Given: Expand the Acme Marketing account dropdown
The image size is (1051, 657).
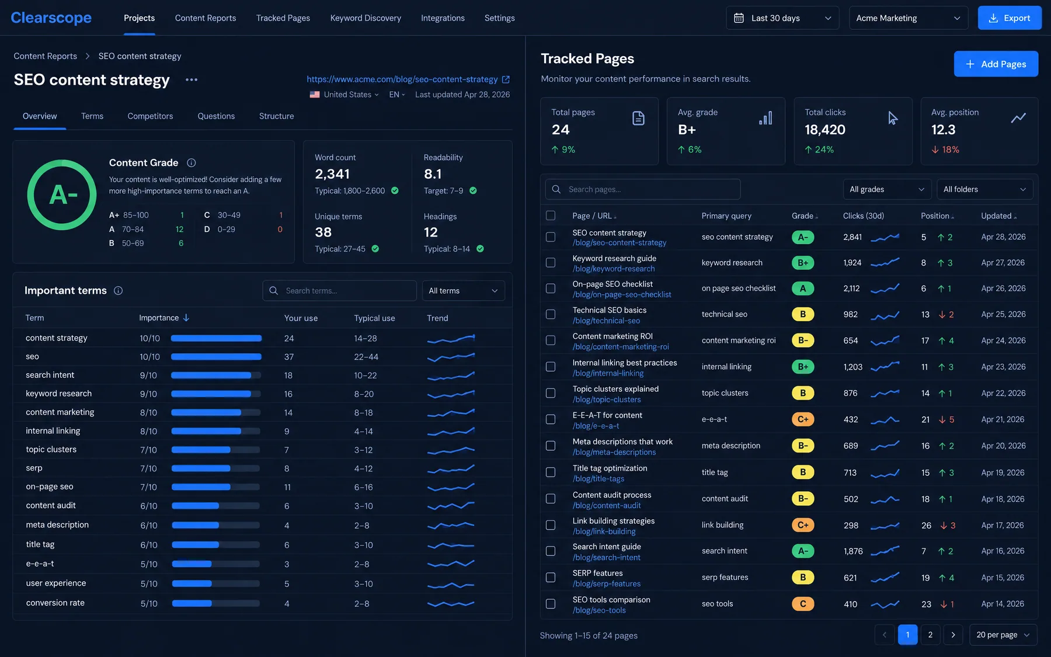Looking at the screenshot, I should 909,18.
